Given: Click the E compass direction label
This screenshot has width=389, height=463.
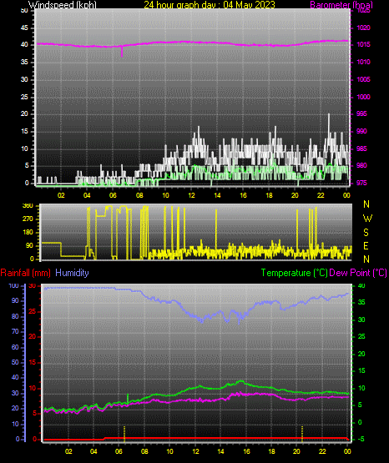Looking at the screenshot, I should pyautogui.click(x=366, y=245).
